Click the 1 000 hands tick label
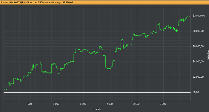 (x=56, y=104)
